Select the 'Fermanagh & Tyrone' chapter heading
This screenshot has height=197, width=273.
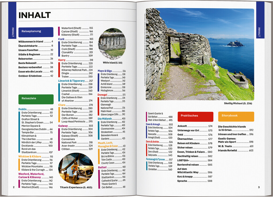[x=159, y=159]
